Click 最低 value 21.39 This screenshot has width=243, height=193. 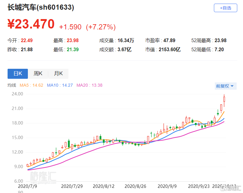click(73, 50)
